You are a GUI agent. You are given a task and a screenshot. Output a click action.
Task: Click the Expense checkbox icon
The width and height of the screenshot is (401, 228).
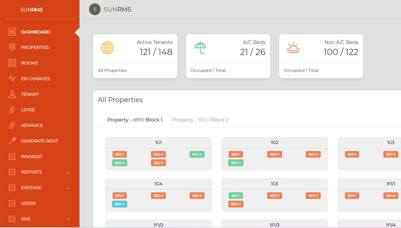coord(12,188)
